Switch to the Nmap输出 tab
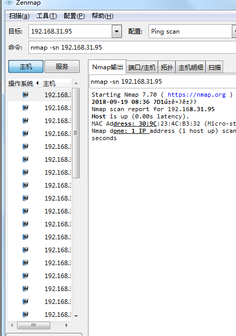 107,67
